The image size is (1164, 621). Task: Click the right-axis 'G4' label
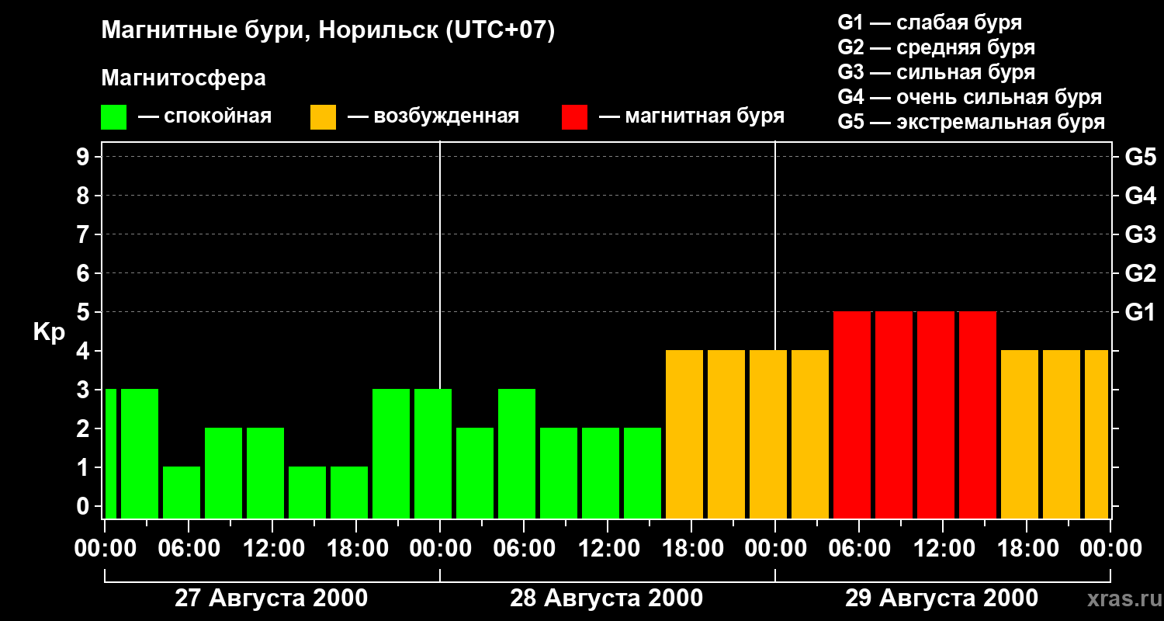1141,196
